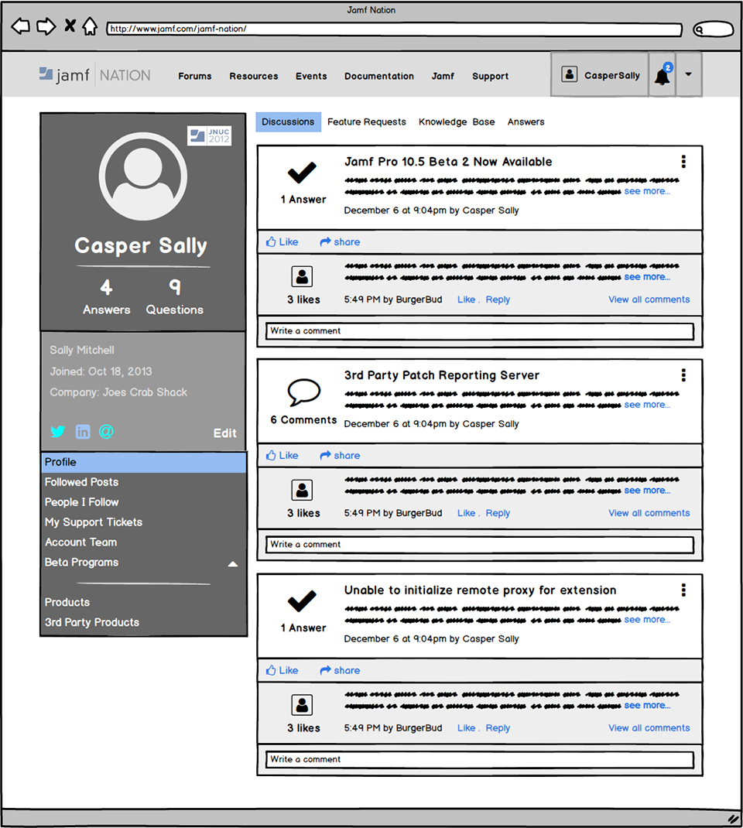Viewport: 743px width, 828px height.
Task: Click View all comments on first post
Action: (649, 299)
